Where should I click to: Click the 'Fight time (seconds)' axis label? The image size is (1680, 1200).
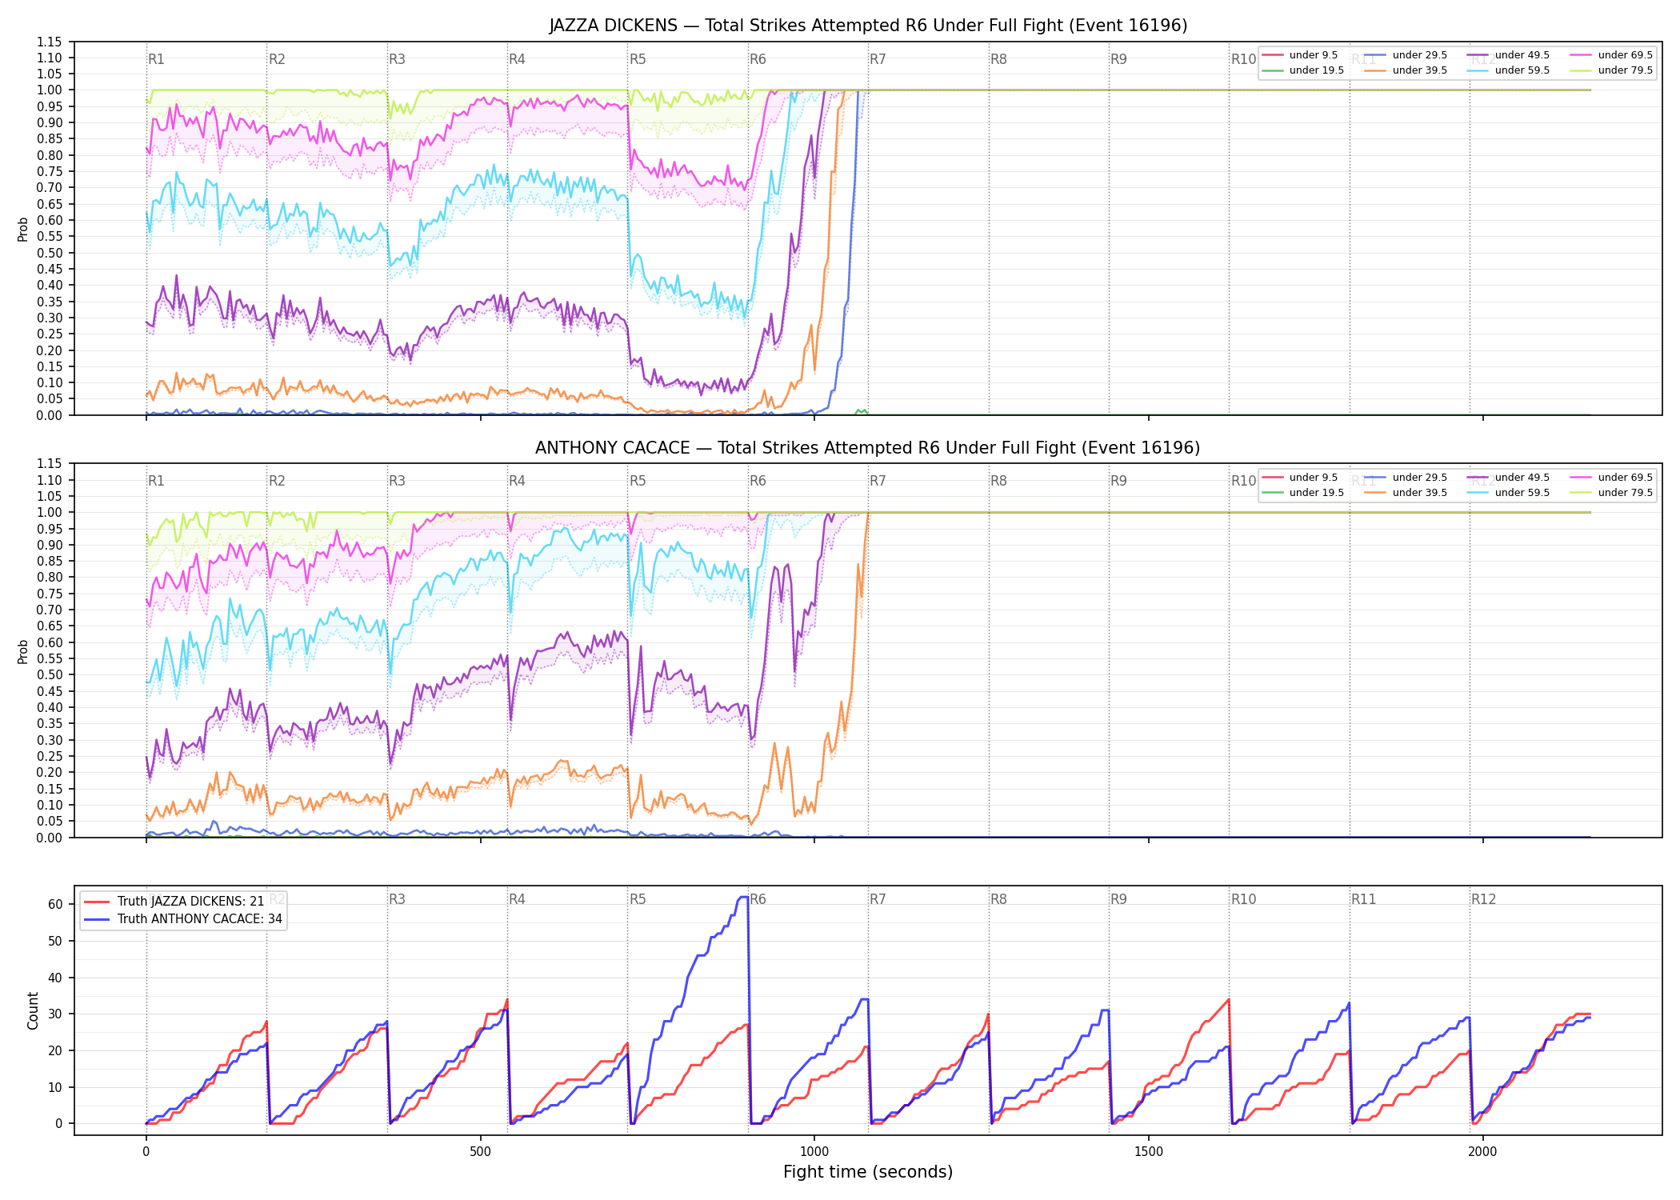click(x=868, y=1172)
